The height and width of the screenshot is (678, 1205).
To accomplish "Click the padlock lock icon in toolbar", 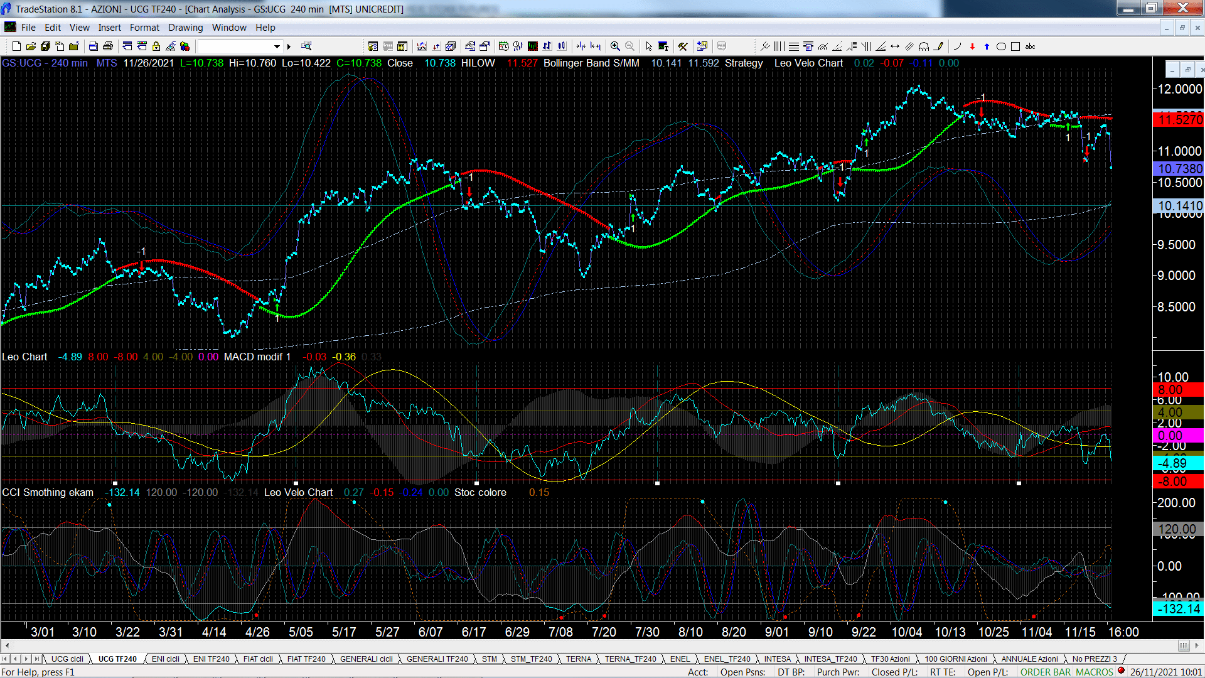I will [156, 46].
